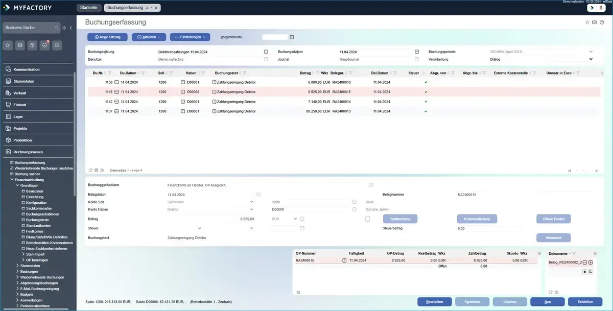613x311 pixels.
Task: Toggle the checkbox after the Buchungsschablone field
Action: pyautogui.click(x=370, y=185)
